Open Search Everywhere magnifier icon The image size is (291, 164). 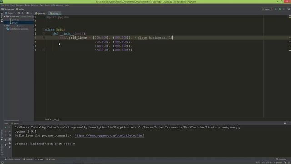tap(289, 9)
